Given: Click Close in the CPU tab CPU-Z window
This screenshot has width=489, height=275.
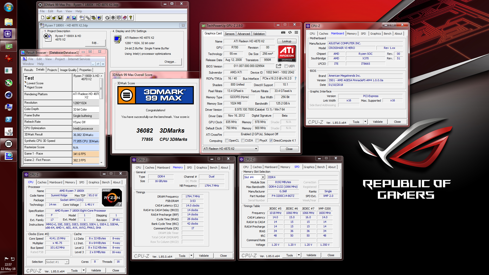Looking at the screenshot, I should tap(116, 270).
